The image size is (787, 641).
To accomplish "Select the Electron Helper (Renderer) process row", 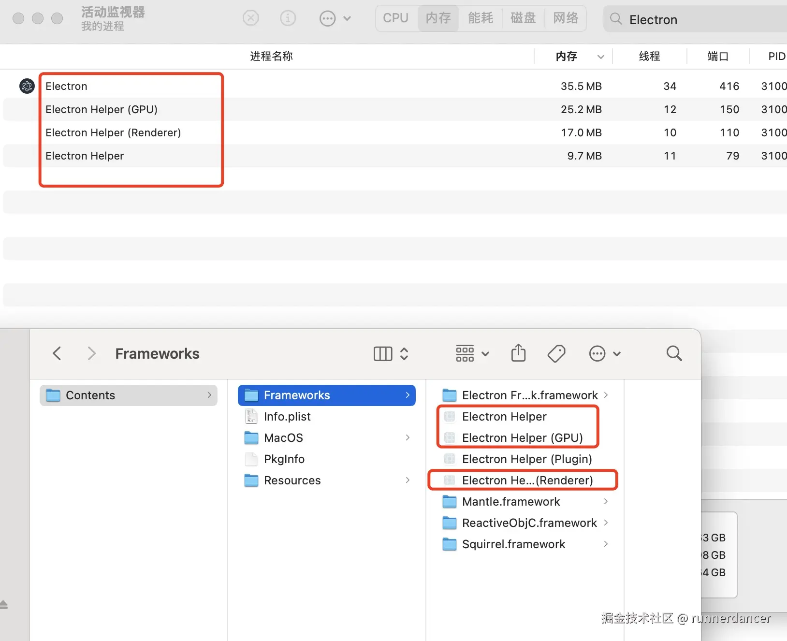I will click(395, 132).
